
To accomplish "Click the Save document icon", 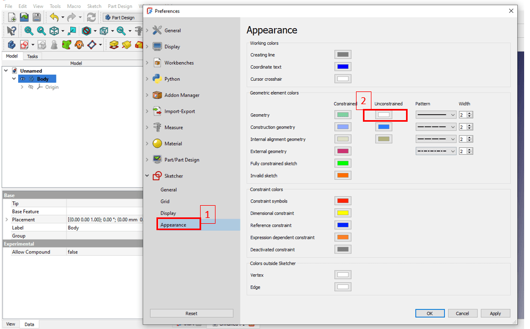I will [x=36, y=17].
